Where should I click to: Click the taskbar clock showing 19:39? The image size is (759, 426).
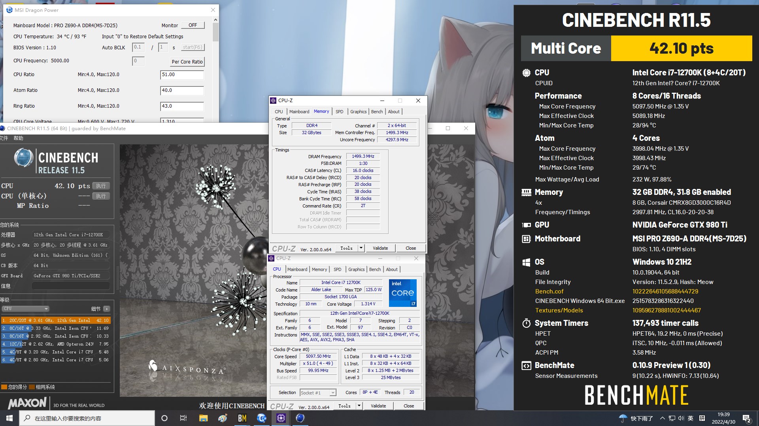(723, 418)
